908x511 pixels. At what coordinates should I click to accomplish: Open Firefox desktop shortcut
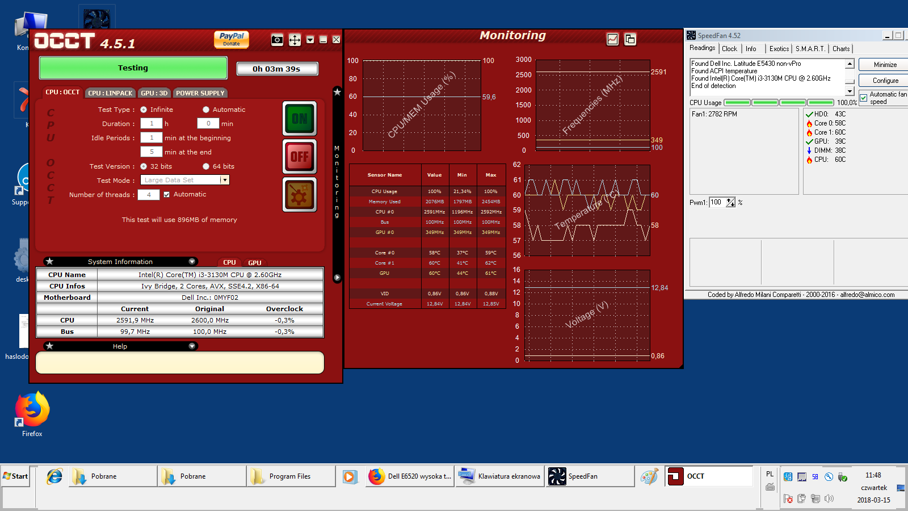click(x=32, y=414)
